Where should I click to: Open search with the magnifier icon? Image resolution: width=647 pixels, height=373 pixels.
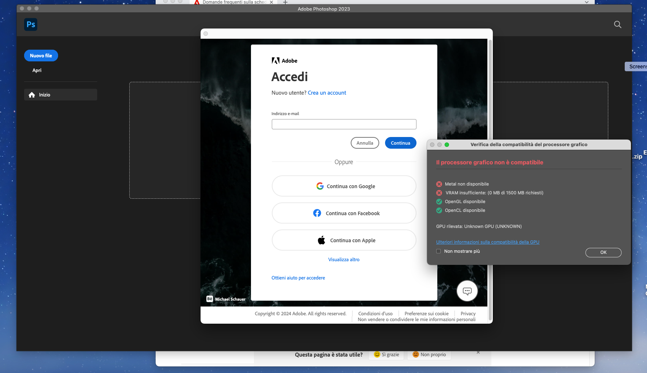(617, 24)
